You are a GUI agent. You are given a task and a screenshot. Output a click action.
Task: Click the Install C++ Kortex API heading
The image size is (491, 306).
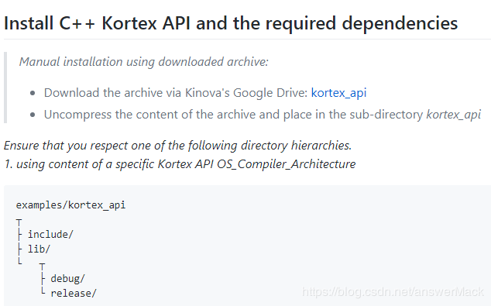point(231,23)
